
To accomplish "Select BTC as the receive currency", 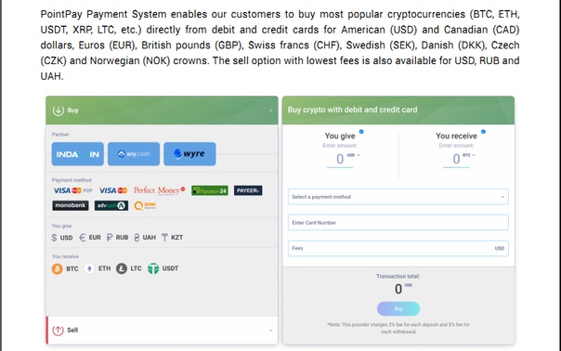I will [65, 268].
